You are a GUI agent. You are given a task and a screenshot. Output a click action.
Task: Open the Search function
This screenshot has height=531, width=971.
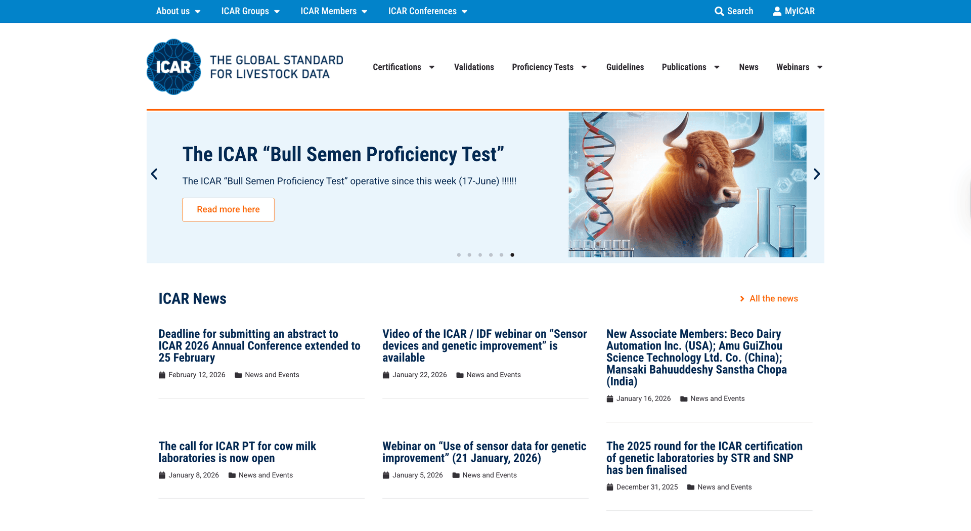click(x=734, y=11)
